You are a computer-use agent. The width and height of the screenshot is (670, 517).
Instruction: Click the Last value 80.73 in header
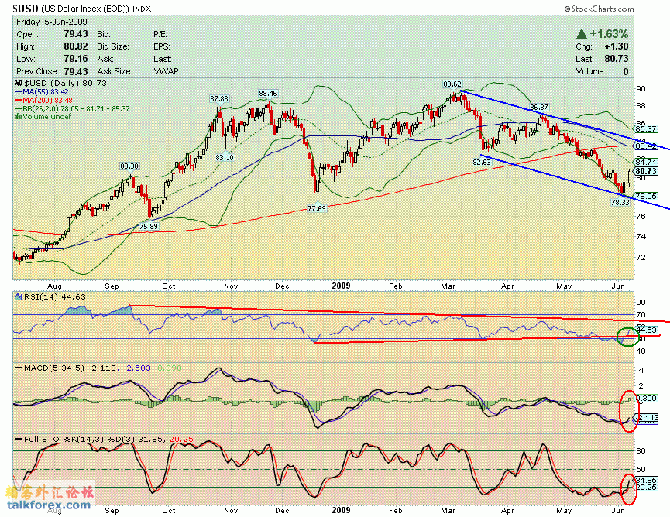tap(616, 59)
